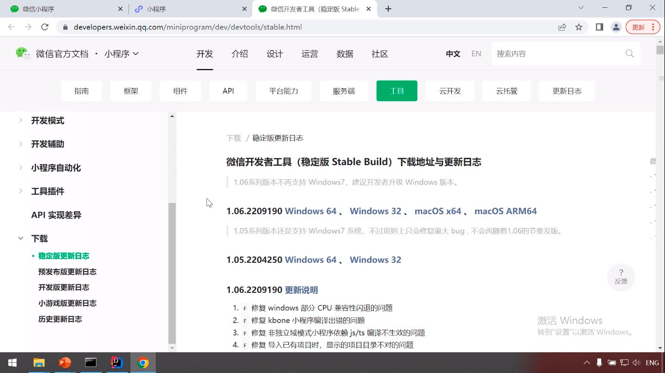Open the tab search dropdown arrow

[581, 8]
